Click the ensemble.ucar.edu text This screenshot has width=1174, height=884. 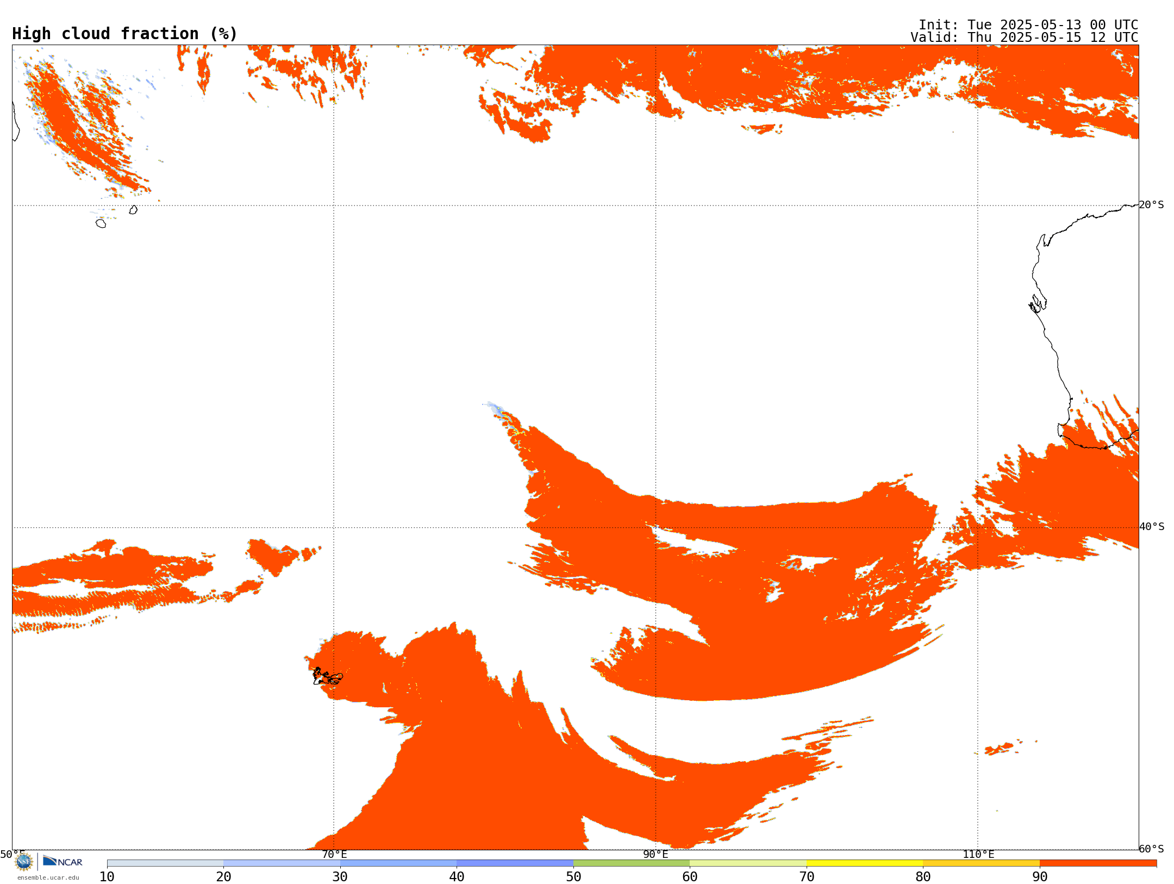(x=48, y=877)
